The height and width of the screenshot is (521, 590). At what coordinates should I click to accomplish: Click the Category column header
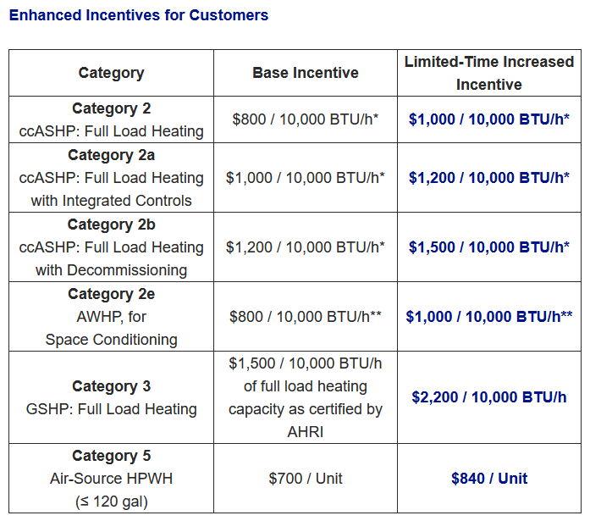point(111,73)
